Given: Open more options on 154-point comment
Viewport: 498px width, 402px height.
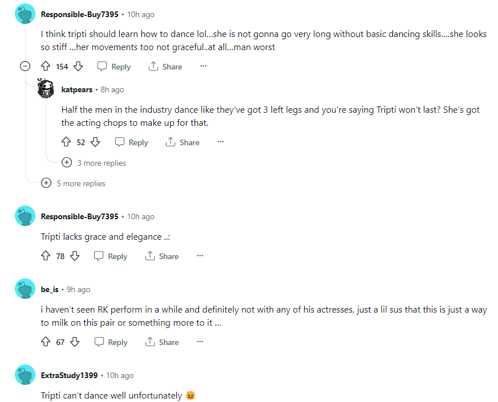Looking at the screenshot, I should point(203,67).
